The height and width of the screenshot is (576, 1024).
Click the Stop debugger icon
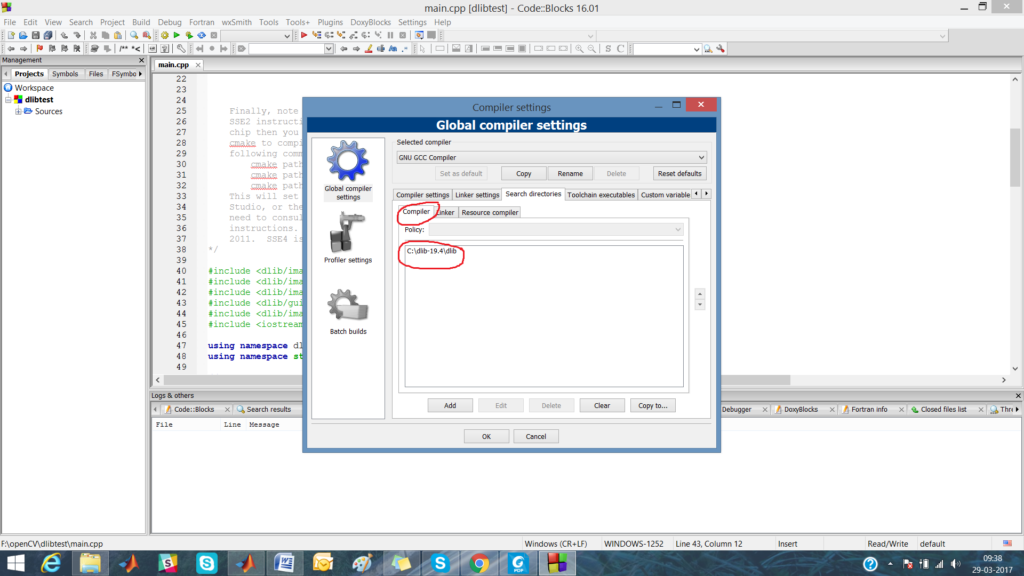coord(403,35)
